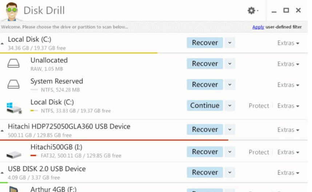Open the settings gear menu
The width and height of the screenshot is (312, 192).
tap(252, 11)
